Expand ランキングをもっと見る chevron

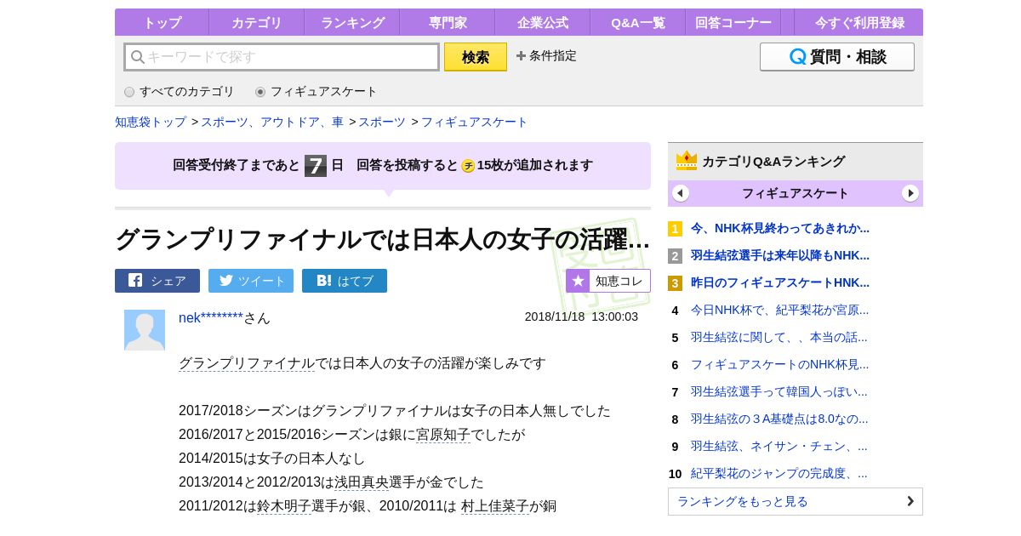point(910,501)
